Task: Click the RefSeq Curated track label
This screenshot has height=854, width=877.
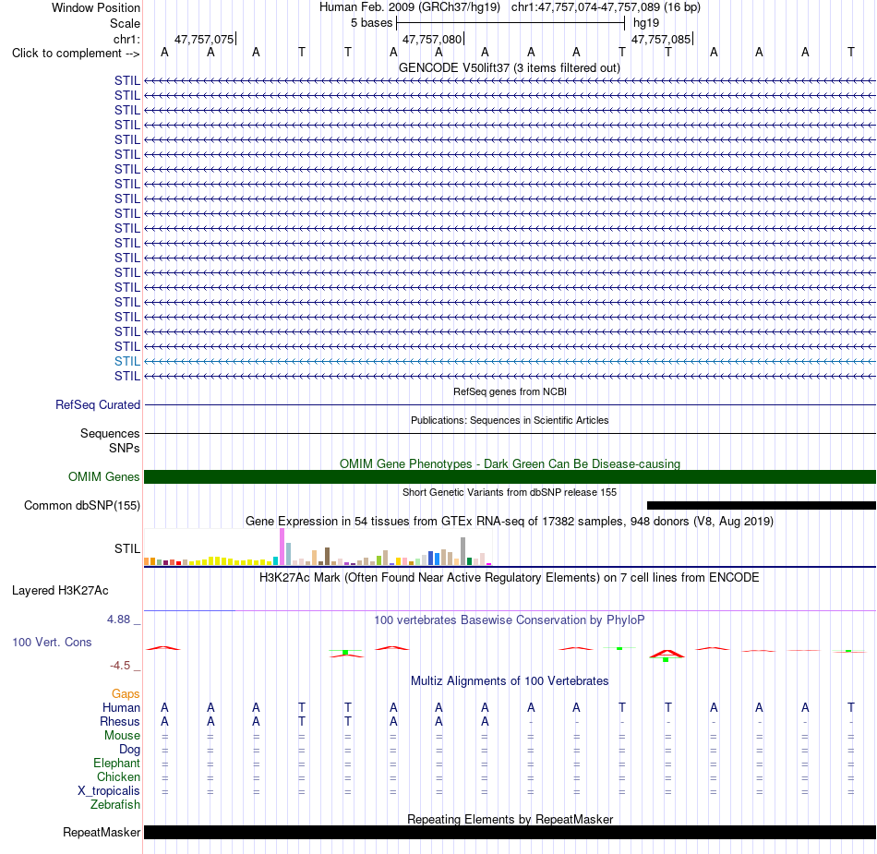Action: tap(97, 404)
